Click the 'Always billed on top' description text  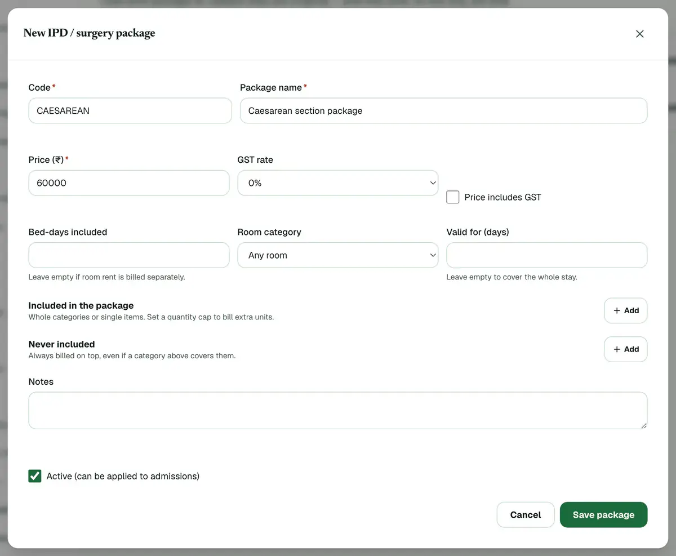click(132, 356)
